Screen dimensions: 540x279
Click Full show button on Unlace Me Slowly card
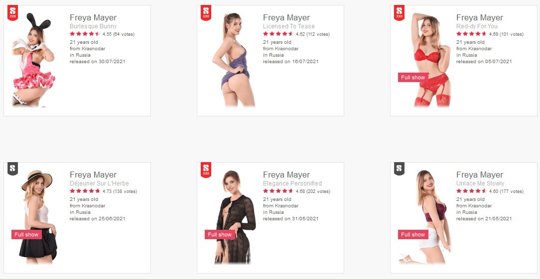pos(413,235)
